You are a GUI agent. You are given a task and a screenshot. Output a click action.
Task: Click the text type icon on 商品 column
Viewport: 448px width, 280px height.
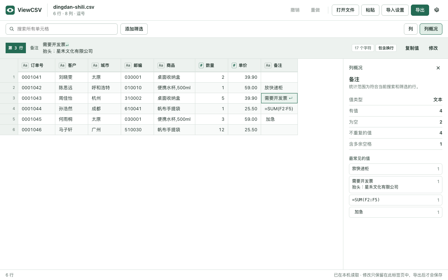[161, 65]
